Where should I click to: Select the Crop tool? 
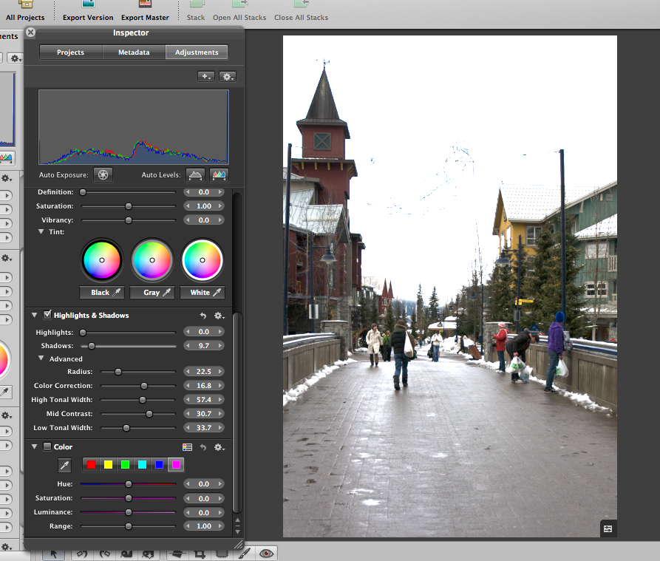pos(200,554)
